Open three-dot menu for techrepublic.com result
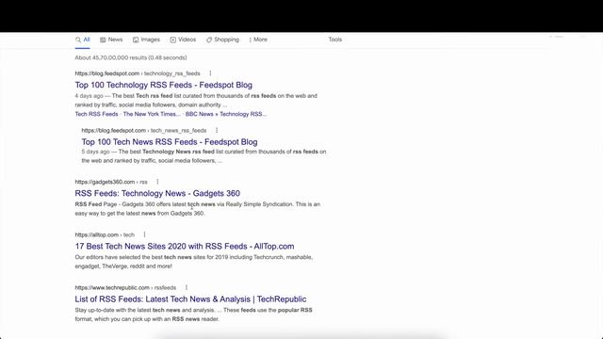603x339 pixels. (x=187, y=287)
